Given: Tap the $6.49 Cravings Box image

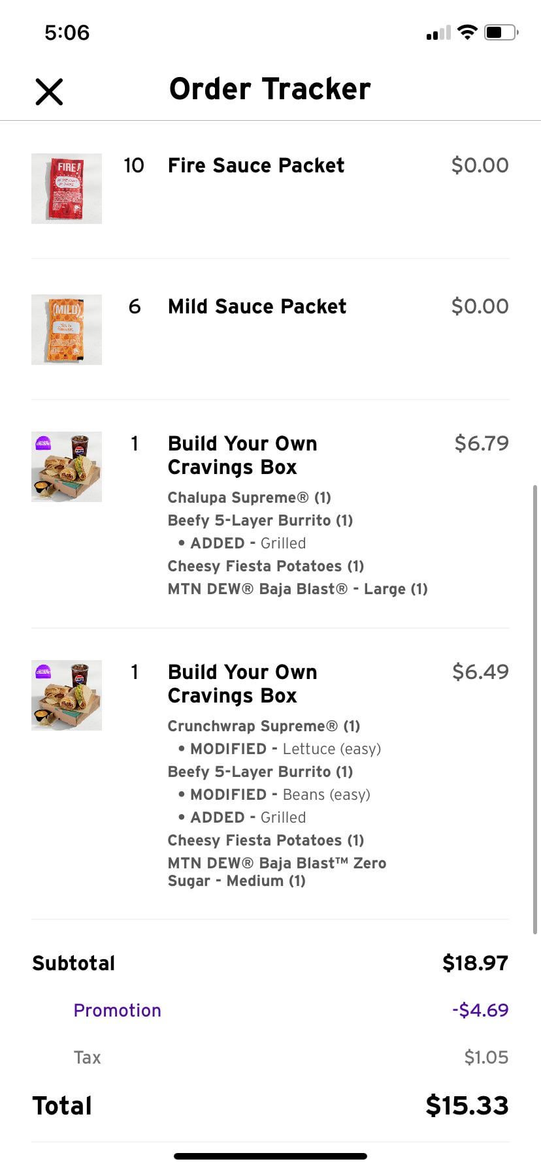Looking at the screenshot, I should pos(67,695).
